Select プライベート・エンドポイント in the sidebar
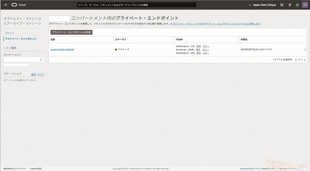310x171 pixels. coord(21,39)
